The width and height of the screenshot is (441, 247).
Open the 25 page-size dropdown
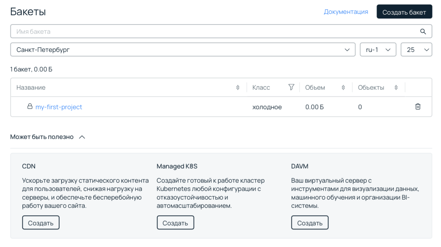(416, 50)
